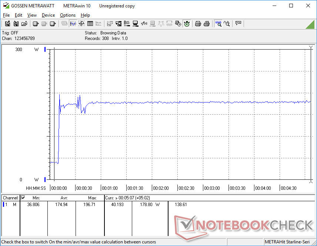Open the monitor display settings icon
The width and height of the screenshot is (317, 246).
pos(136,24)
